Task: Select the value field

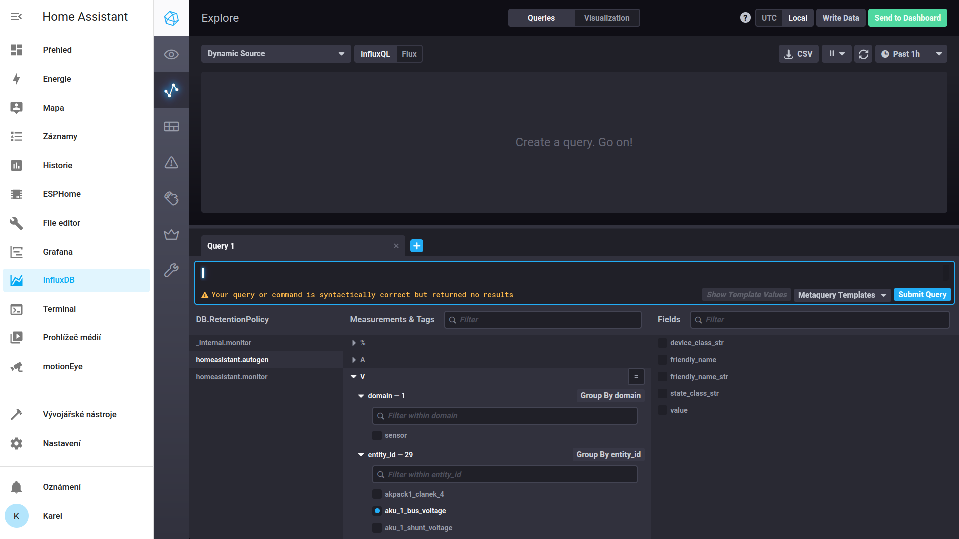Action: coord(662,410)
